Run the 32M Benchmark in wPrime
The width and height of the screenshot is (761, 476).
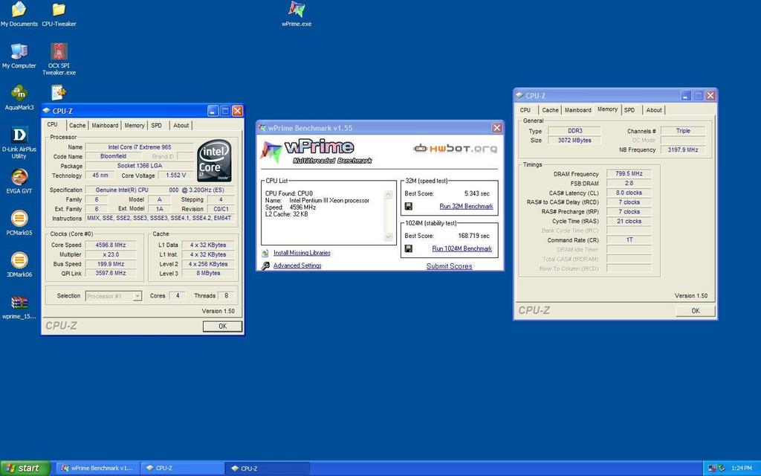467,207
